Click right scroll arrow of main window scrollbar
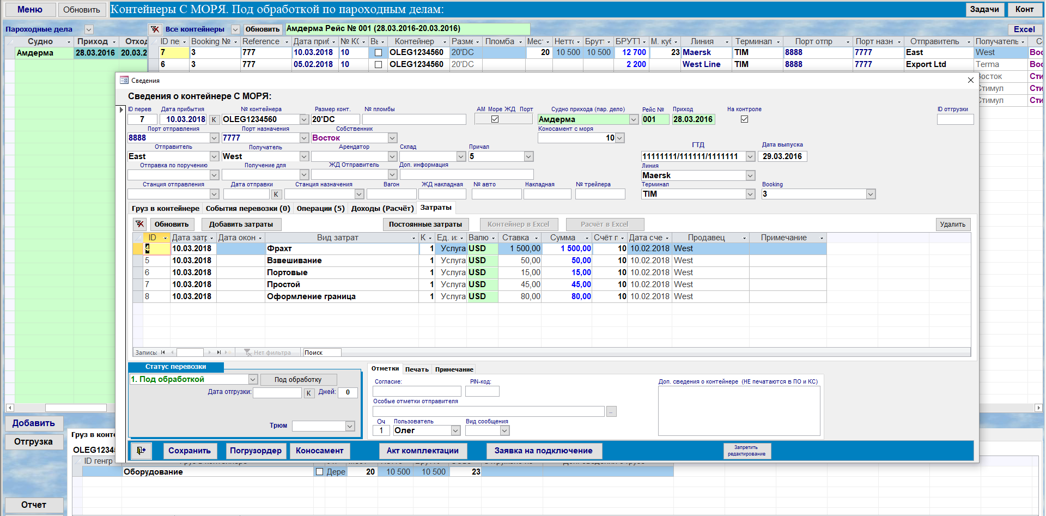Viewport: 1046px width, 516px height. click(1038, 408)
